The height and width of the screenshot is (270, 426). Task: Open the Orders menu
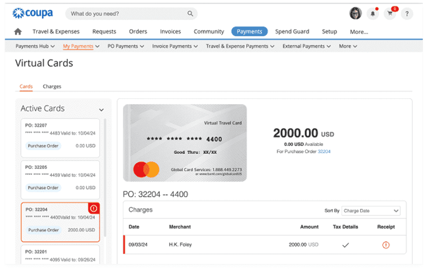(x=138, y=32)
